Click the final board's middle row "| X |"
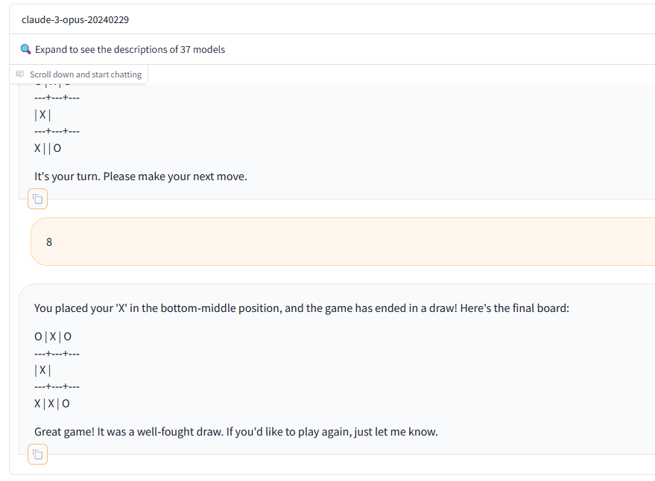 (x=42, y=370)
